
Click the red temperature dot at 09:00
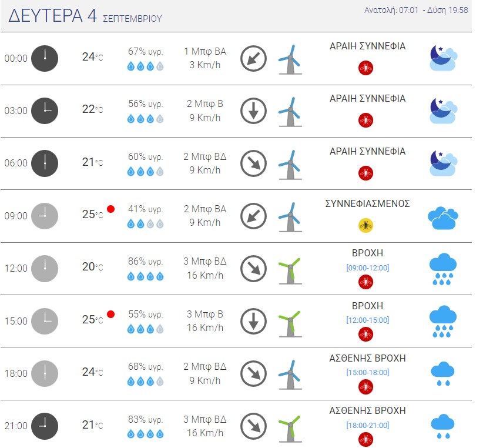pos(110,209)
